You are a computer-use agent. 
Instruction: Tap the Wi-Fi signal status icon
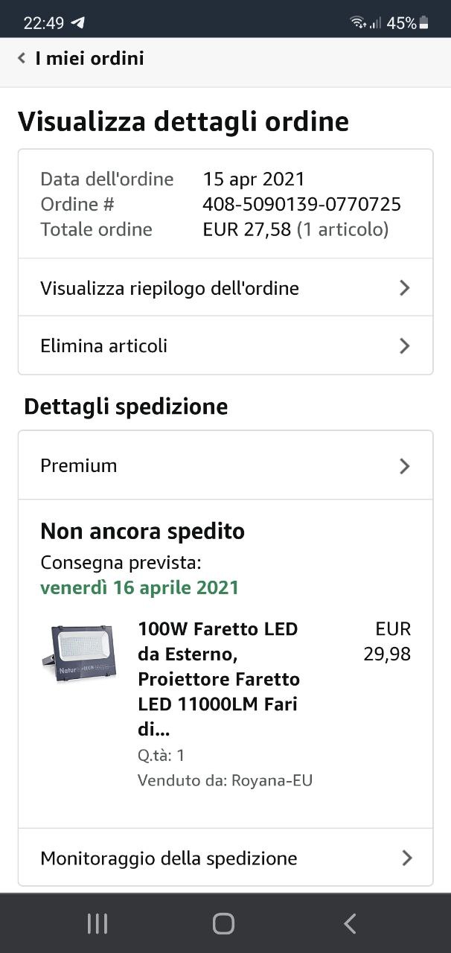(359, 22)
